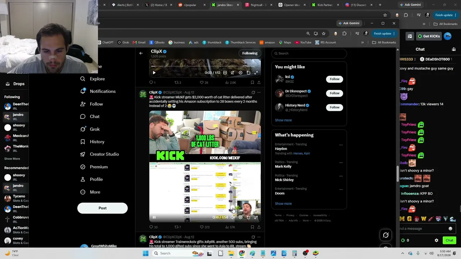Image resolution: width=461 pixels, height=259 pixels.
Task: Open zoom options in the X window address bar
Action: click(308, 33)
